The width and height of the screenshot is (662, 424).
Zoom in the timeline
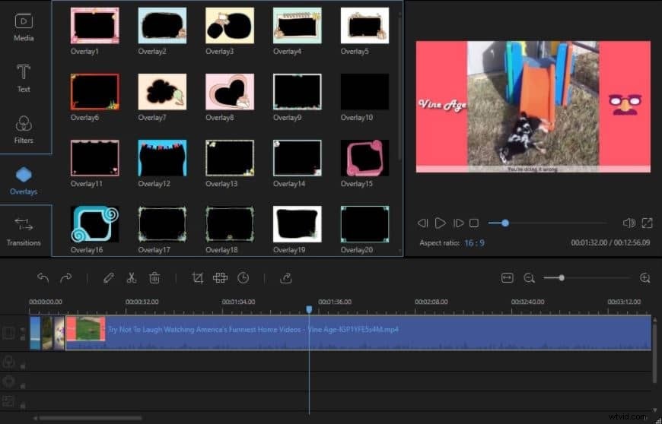pos(644,278)
